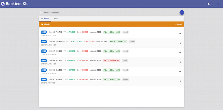This screenshot has width=223, height=110.
Task: Click LONG badge on 69 511,10$ entry
Action: click(x=44, y=61)
